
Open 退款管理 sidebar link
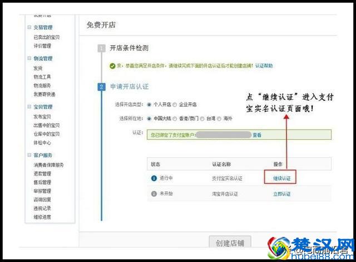pos(42,174)
